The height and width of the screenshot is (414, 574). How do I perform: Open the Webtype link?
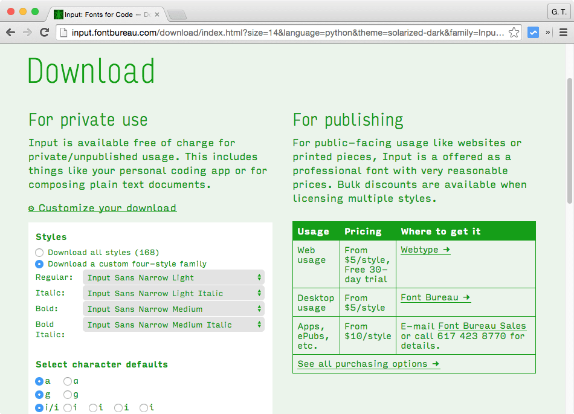pos(425,250)
